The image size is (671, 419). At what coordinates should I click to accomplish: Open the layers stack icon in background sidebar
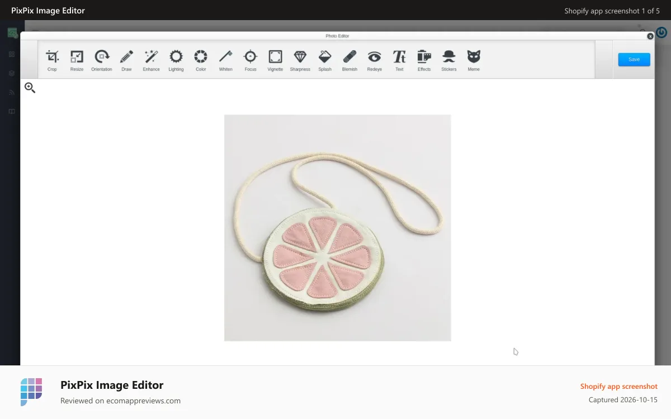pos(11,73)
